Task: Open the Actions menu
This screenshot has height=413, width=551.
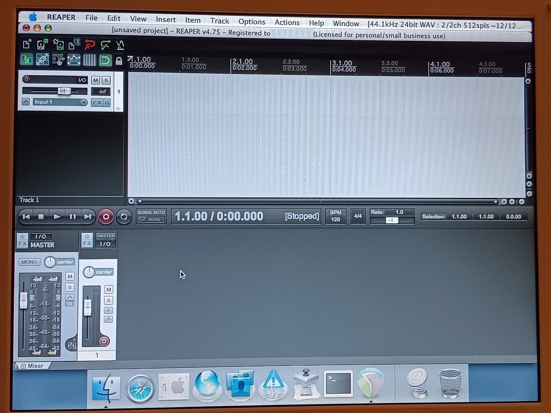Action: coord(287,22)
